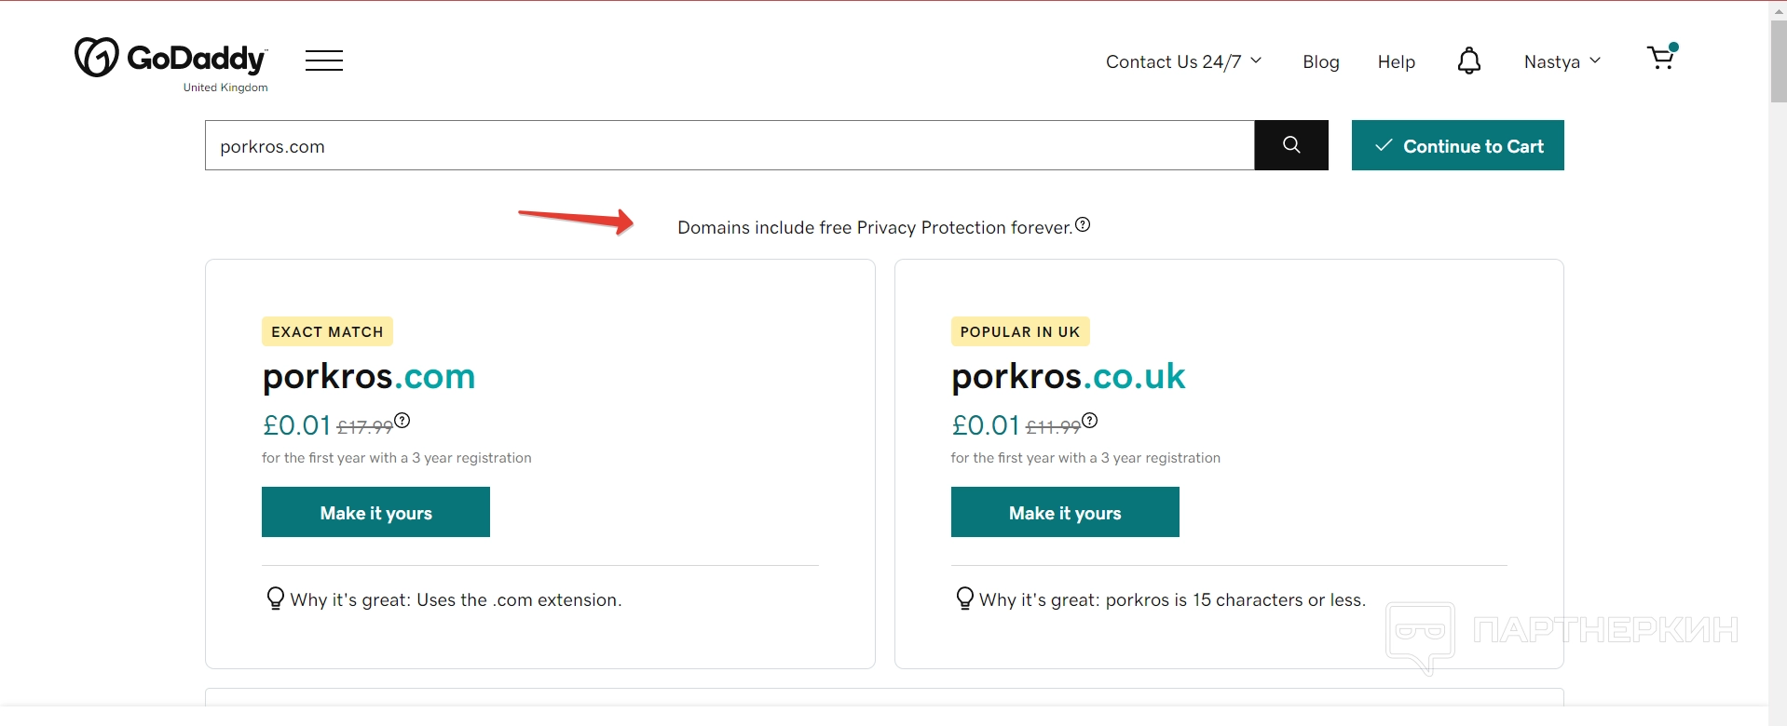Click the lightbulb icon in porkros.com card
Screen dimensions: 1787x726
point(275,598)
